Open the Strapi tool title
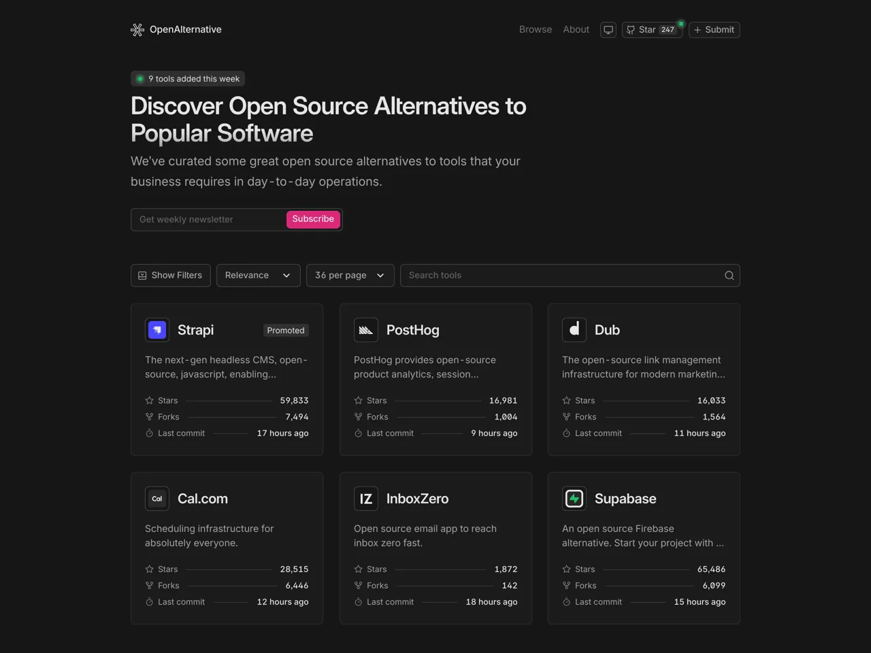Viewport: 871px width, 653px height. (x=195, y=330)
